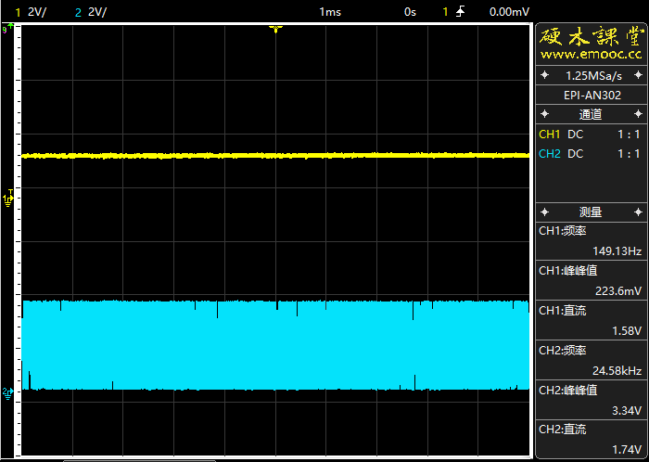Click the www.emooc.cc link
The image size is (649, 462).
591,55
